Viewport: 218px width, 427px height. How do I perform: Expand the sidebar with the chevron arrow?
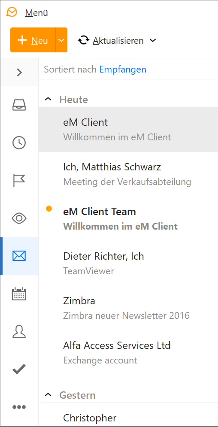click(x=19, y=73)
